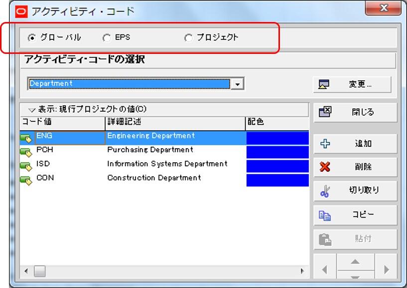Click the Oracle logo in title bar
The image size is (407, 288).
coord(21,11)
